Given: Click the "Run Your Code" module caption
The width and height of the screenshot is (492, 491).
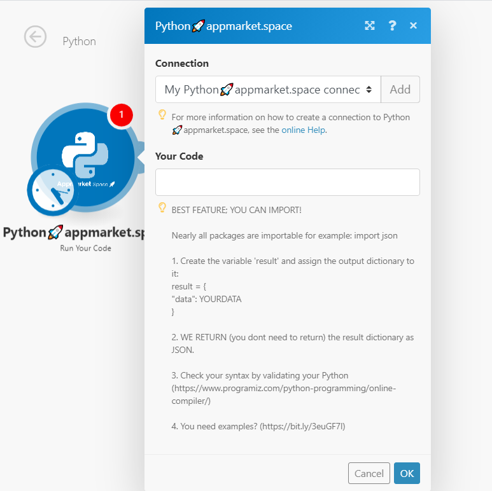Looking at the screenshot, I should pyautogui.click(x=85, y=248).
